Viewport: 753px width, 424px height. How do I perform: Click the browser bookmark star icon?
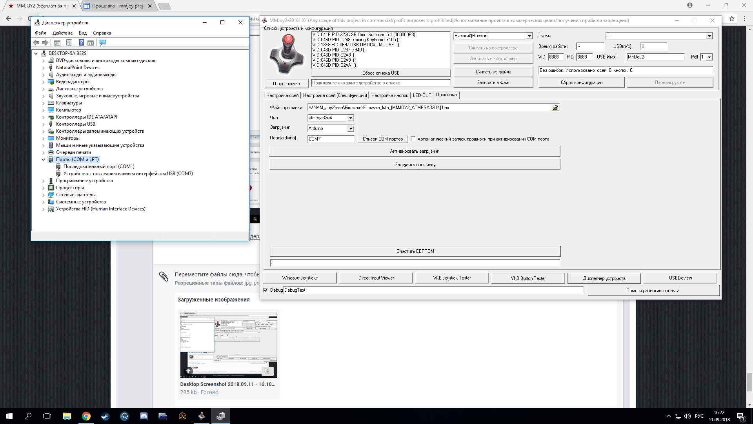click(732, 18)
